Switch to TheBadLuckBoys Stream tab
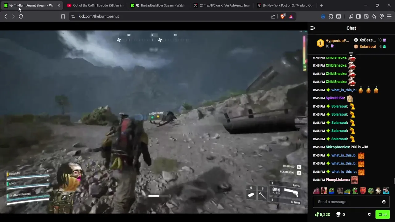 point(158,6)
